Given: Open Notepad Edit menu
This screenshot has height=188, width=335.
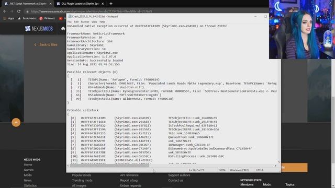Looking at the screenshot, I should [x=76, y=22].
